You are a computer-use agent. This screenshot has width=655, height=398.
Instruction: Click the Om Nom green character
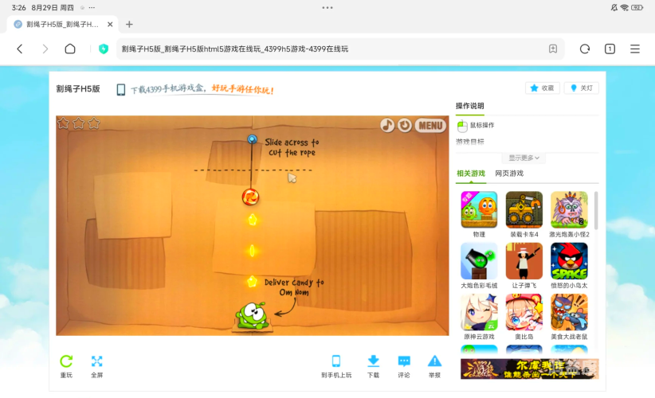click(x=252, y=316)
